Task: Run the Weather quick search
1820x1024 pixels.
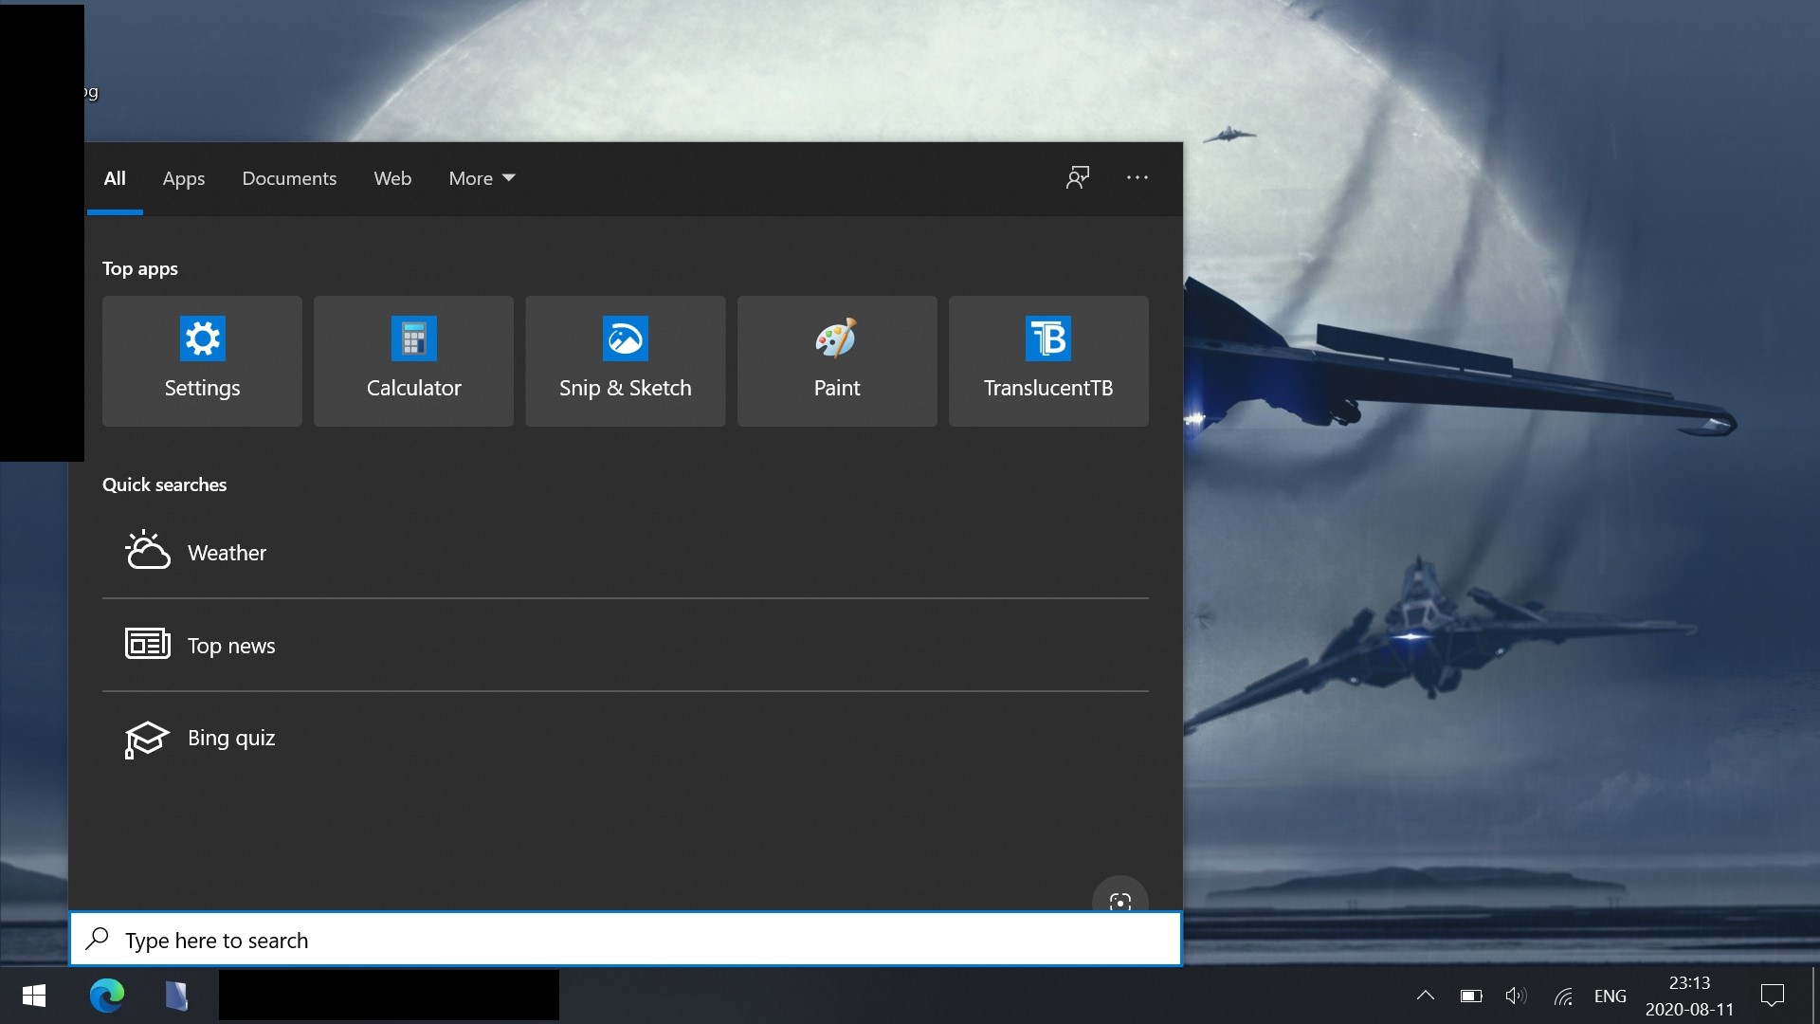Action: click(227, 552)
